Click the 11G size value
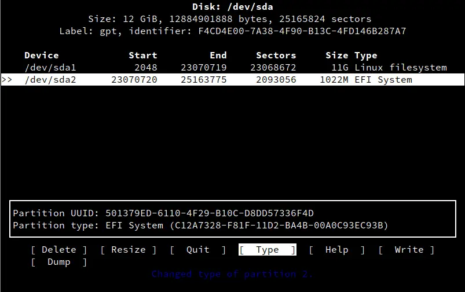Screen dimensions: 465x292 tap(340, 68)
